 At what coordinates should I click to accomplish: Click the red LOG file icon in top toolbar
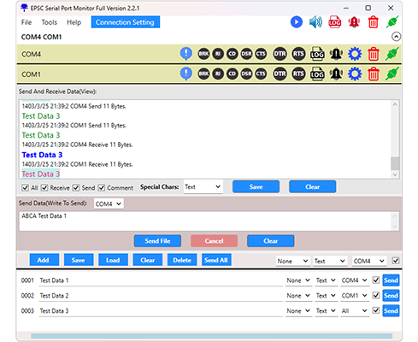pos(335,22)
